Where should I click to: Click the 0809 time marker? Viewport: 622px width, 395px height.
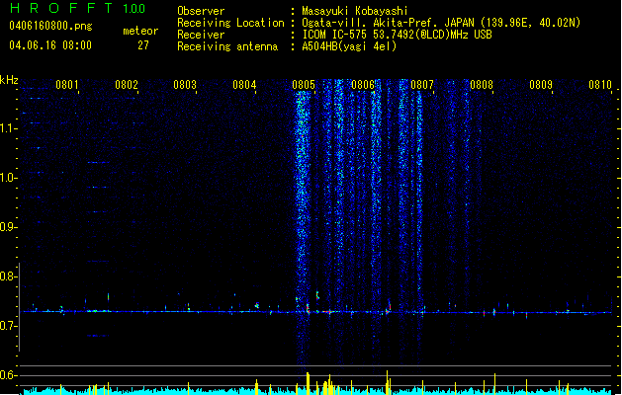coord(541,85)
